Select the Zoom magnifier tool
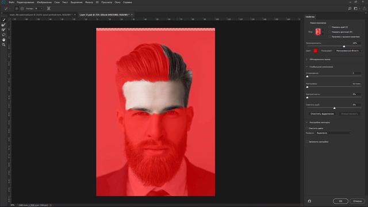 [x=4, y=45]
